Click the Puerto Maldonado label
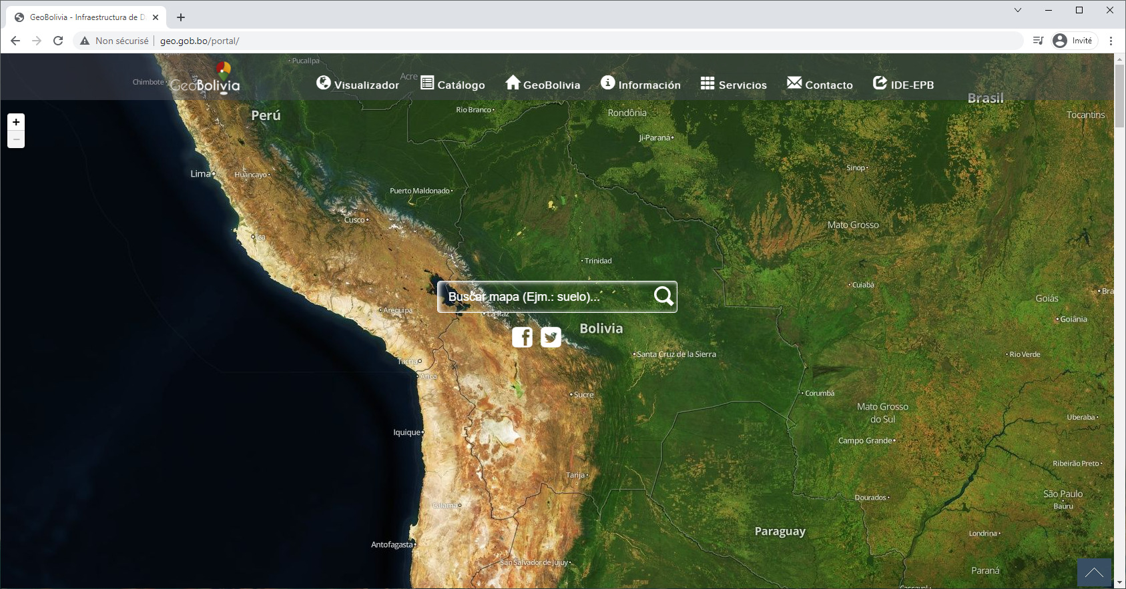1126x589 pixels. (420, 191)
